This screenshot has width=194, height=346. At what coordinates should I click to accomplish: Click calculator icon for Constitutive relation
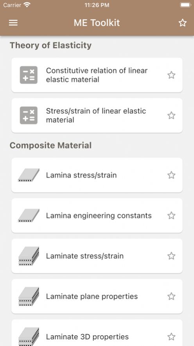29,75
